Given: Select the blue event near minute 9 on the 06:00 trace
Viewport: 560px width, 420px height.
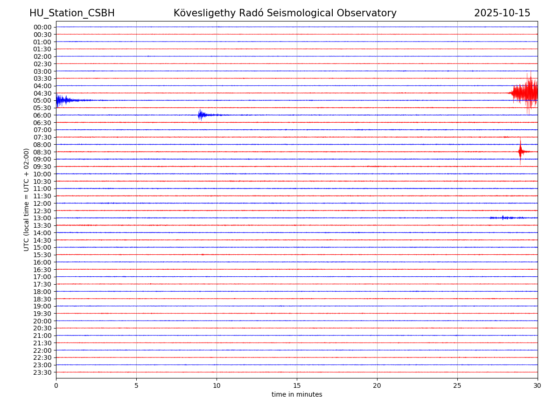Looking at the screenshot, I should 201,114.
